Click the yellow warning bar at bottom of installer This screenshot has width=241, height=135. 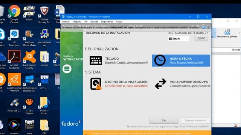(x=147, y=133)
